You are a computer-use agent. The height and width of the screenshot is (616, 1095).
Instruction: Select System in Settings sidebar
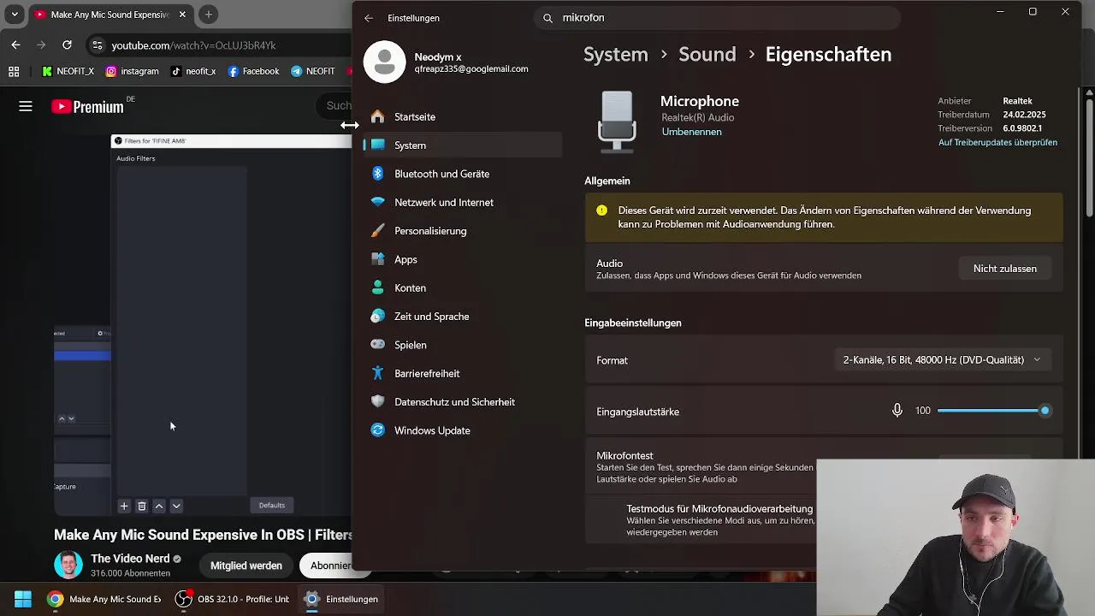462,145
